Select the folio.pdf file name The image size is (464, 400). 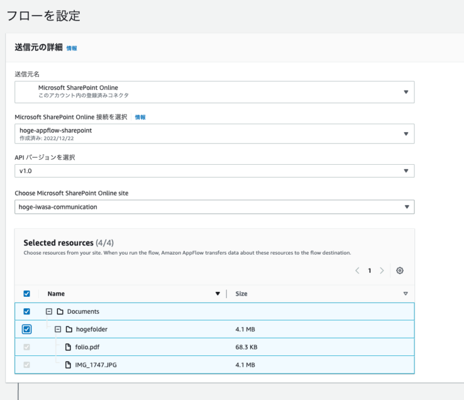87,347
